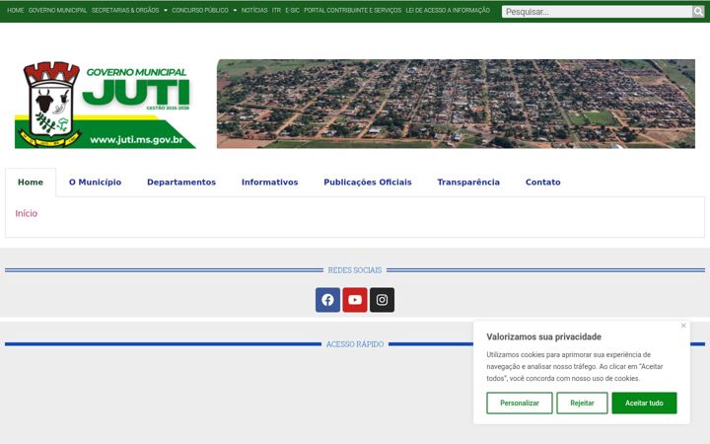The height and width of the screenshot is (444, 710).
Task: Open GOVERNO MUNICIPAL in top bar
Action: [57, 10]
